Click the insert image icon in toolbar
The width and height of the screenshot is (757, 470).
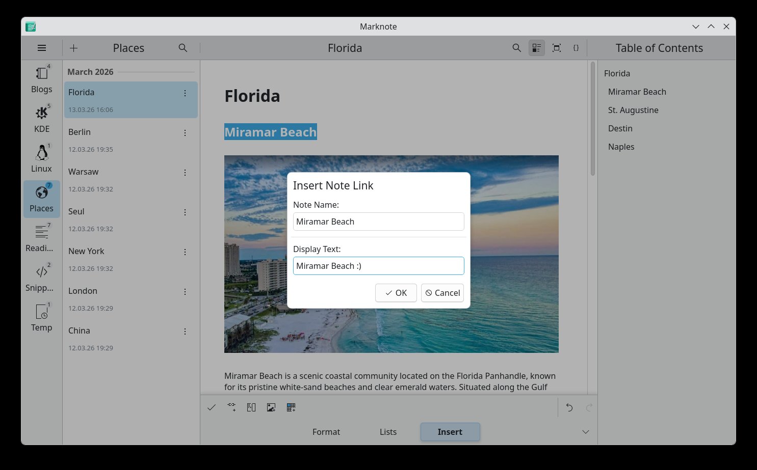(271, 407)
